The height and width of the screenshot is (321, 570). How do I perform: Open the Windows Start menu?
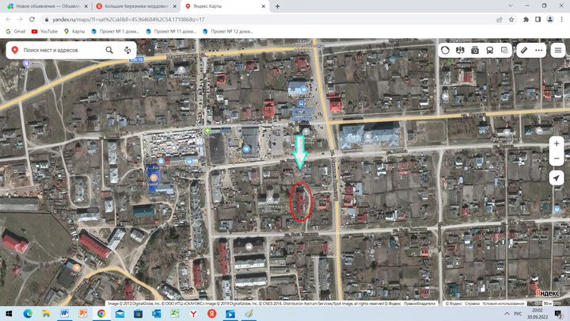(x=9, y=314)
